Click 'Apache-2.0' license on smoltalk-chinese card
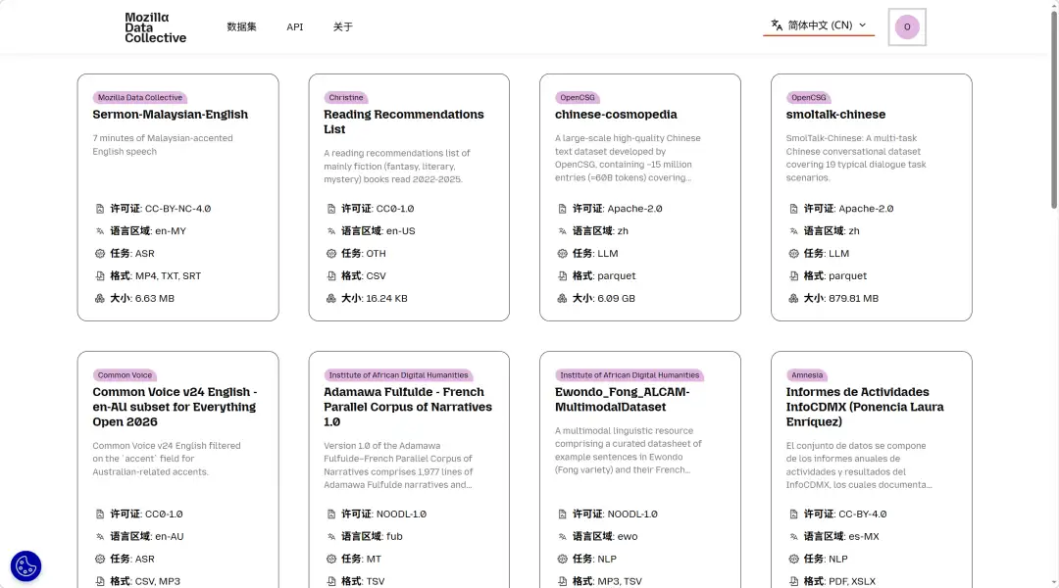1059x588 pixels. [x=866, y=209]
